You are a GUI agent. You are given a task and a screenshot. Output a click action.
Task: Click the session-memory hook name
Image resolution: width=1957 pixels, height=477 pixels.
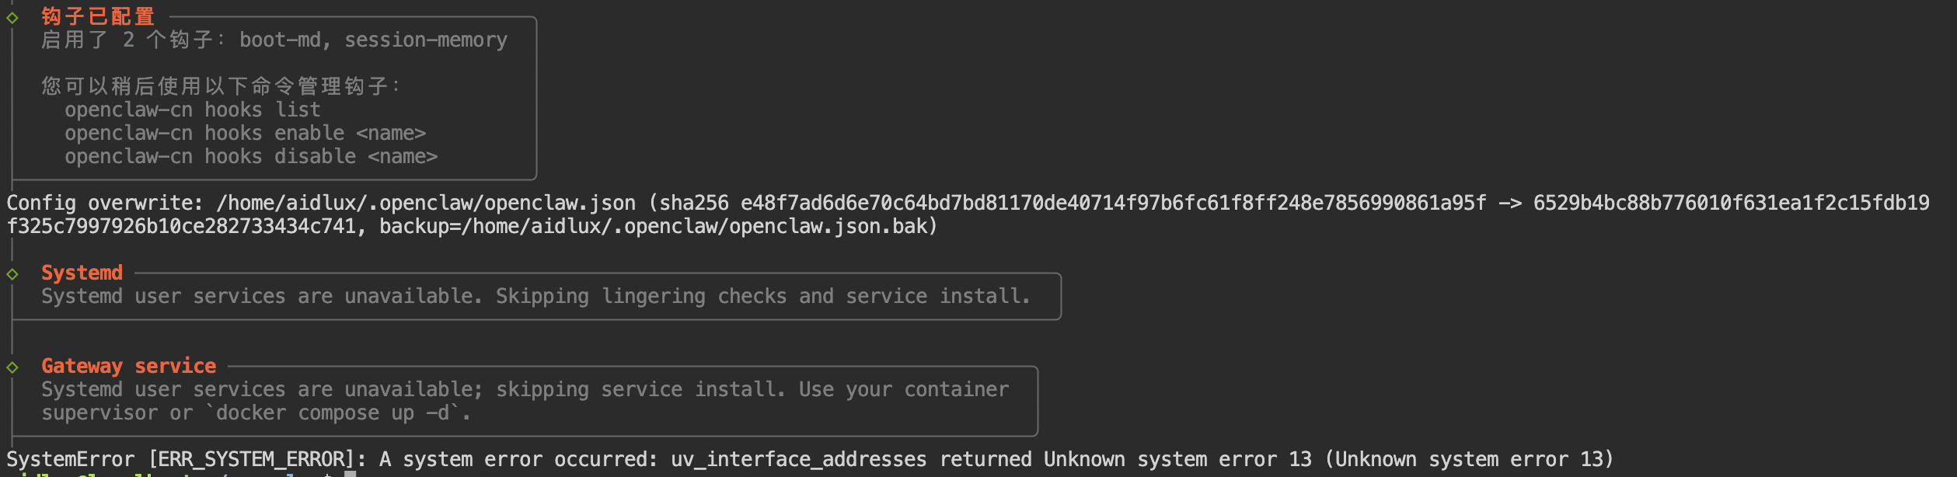point(426,40)
